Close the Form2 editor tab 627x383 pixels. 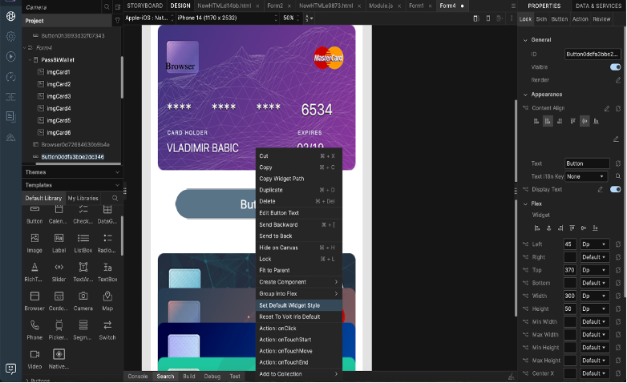[289, 6]
